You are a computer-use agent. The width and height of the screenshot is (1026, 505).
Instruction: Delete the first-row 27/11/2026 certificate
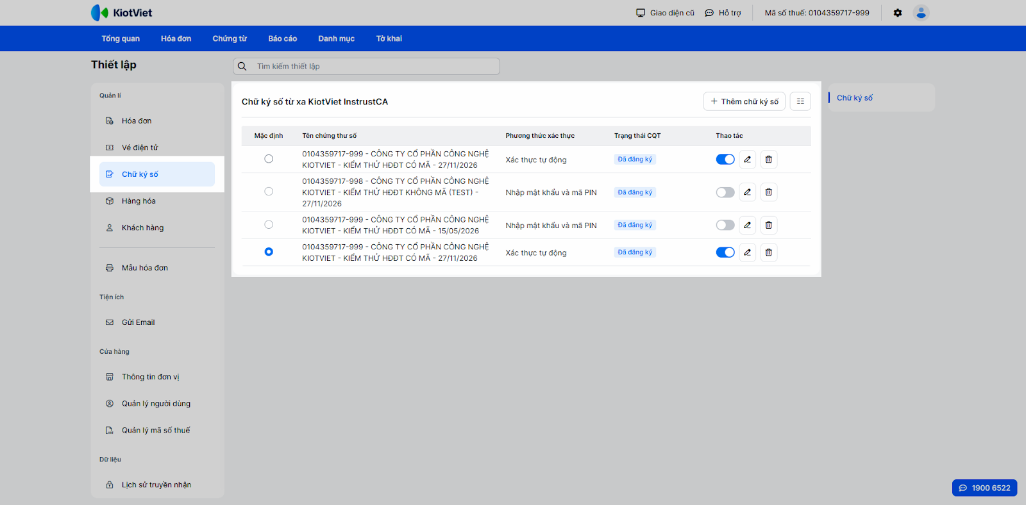(769, 160)
